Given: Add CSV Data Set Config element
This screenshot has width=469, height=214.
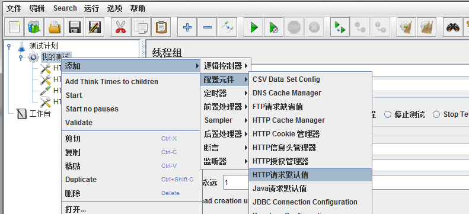Looking at the screenshot, I should click(x=311, y=79).
